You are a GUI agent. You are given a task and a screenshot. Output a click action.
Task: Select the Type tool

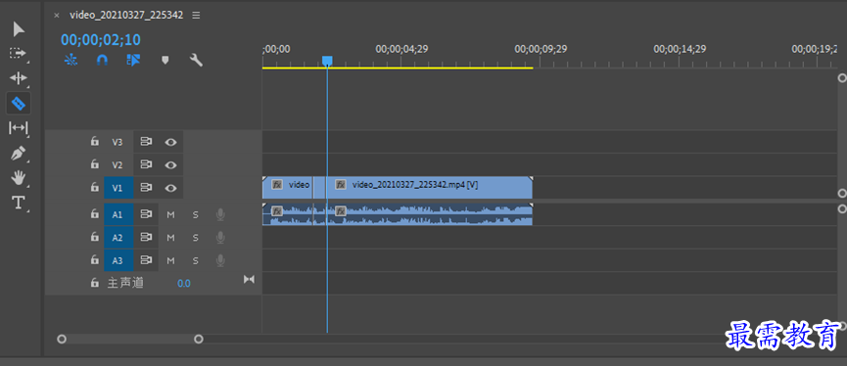click(x=19, y=203)
